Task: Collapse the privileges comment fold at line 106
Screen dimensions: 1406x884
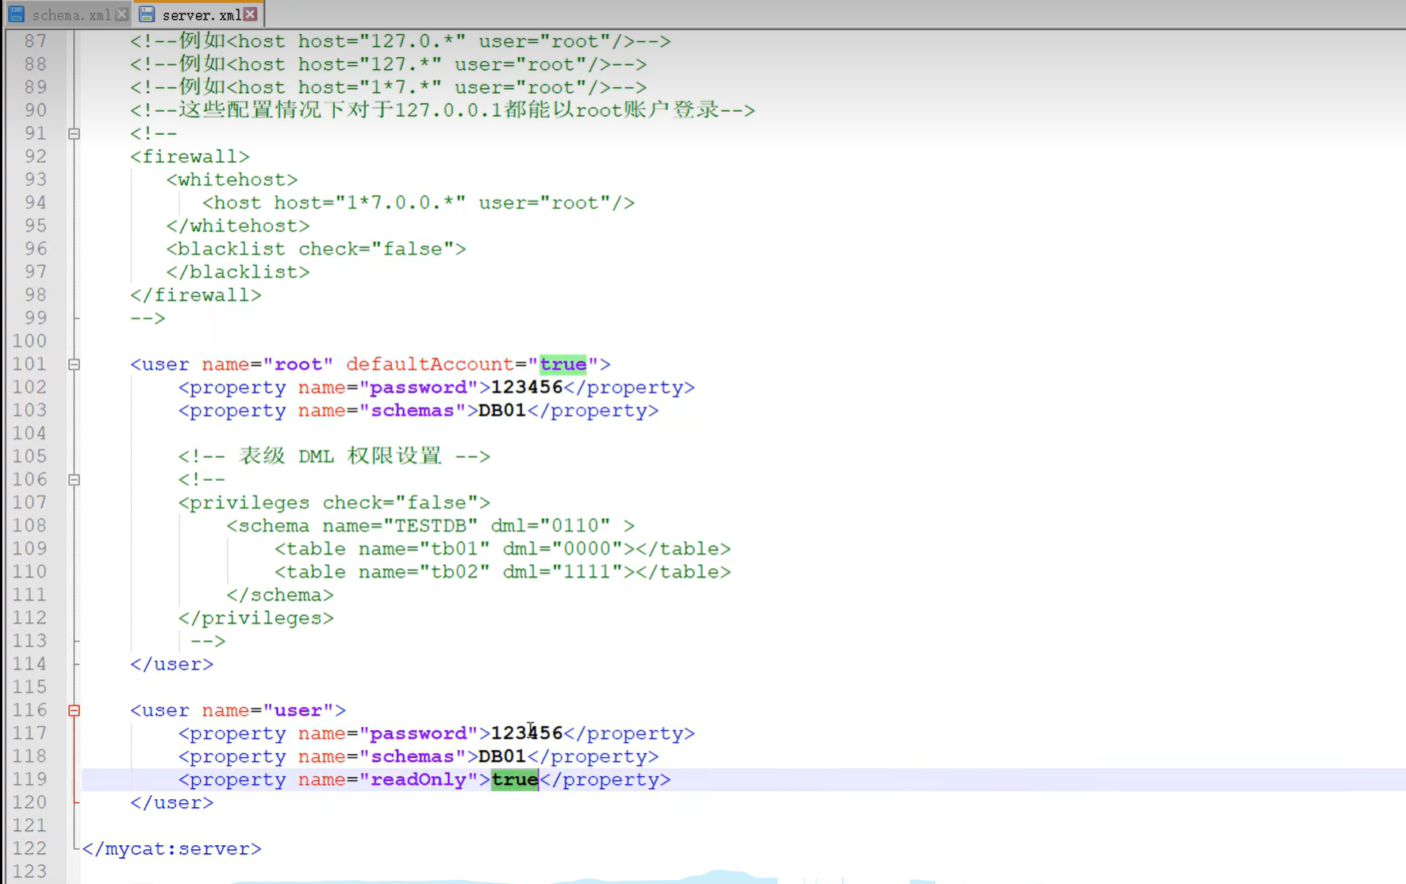Action: [x=74, y=479]
